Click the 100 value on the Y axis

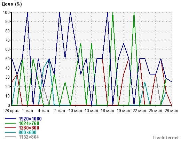(x=6, y=12)
